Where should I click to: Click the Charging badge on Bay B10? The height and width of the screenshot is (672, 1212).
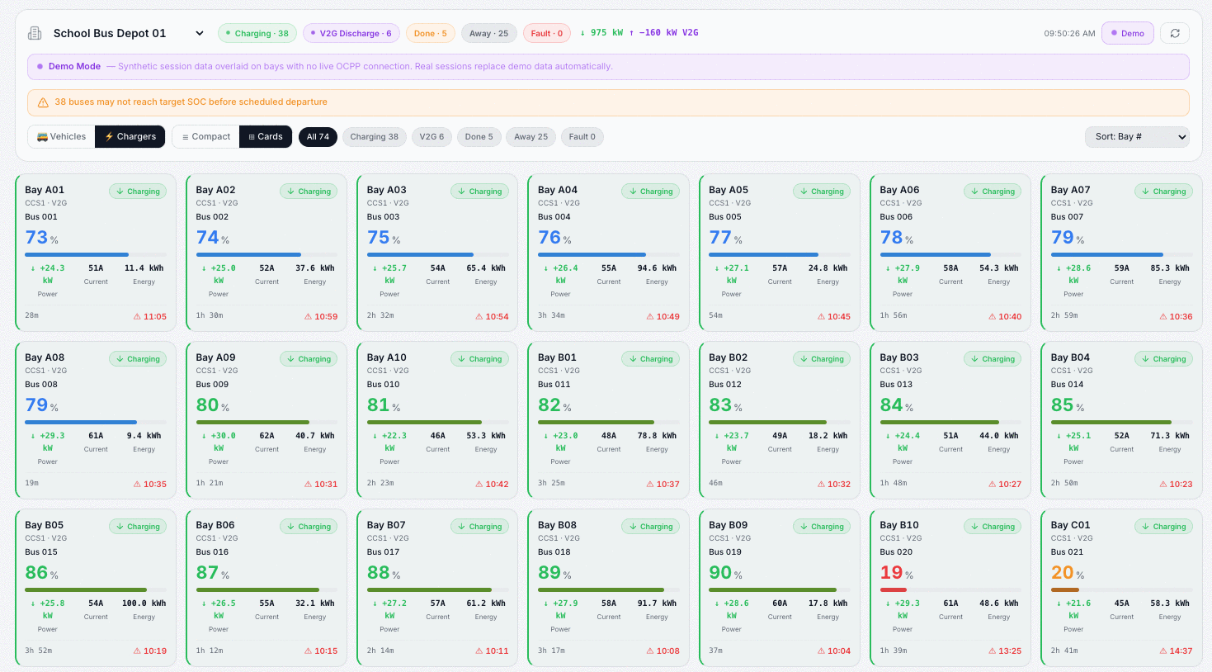(993, 527)
